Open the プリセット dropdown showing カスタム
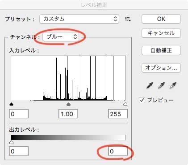 coord(79,19)
